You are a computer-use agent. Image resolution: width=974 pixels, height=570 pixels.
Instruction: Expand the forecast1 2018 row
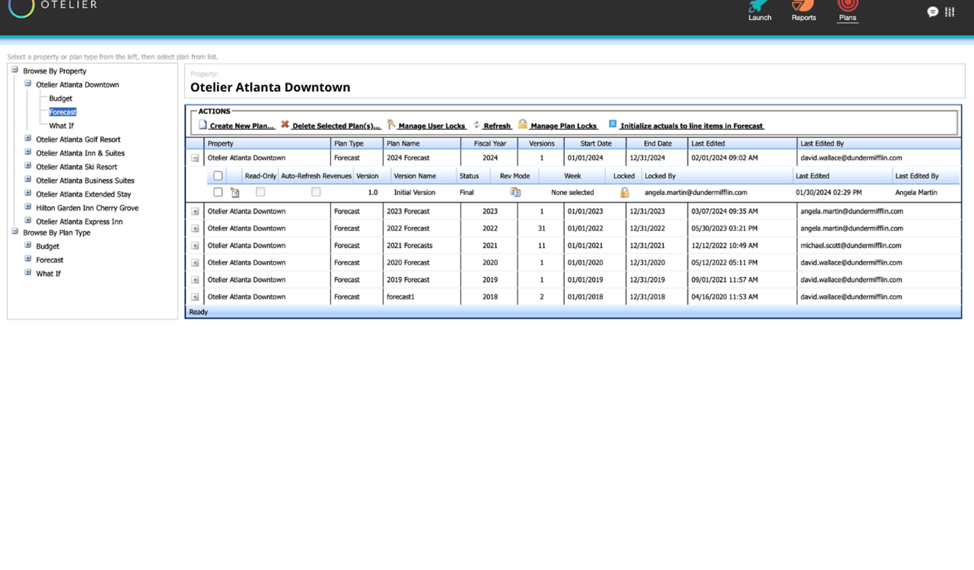click(195, 297)
